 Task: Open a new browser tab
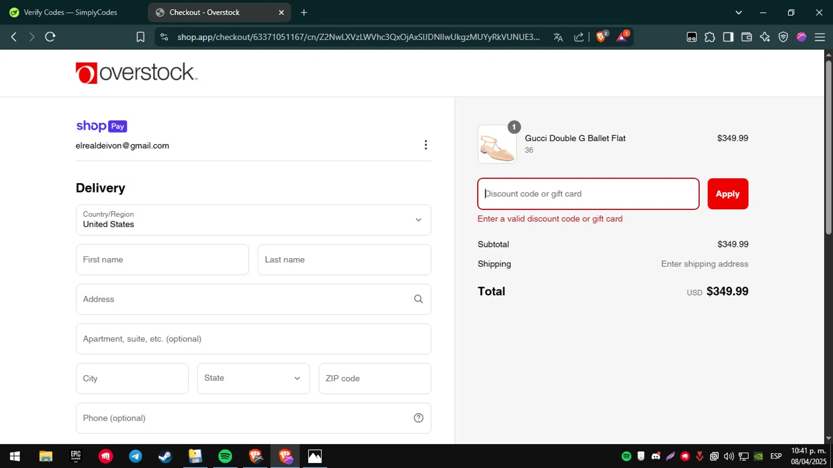[304, 12]
